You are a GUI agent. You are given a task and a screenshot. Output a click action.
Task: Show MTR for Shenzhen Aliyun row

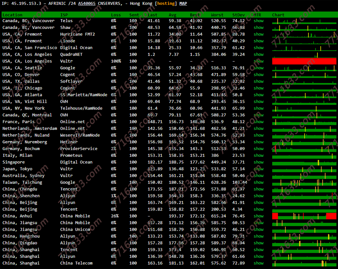(x=258, y=195)
